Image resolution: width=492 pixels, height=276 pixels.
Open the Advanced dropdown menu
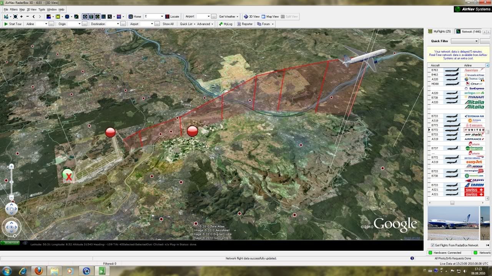(205, 24)
